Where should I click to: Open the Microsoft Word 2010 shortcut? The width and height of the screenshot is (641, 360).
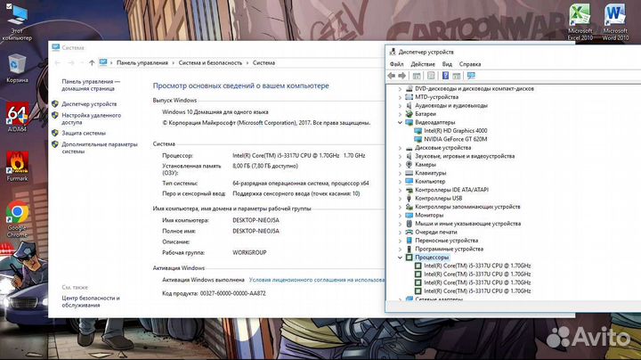[x=615, y=21]
